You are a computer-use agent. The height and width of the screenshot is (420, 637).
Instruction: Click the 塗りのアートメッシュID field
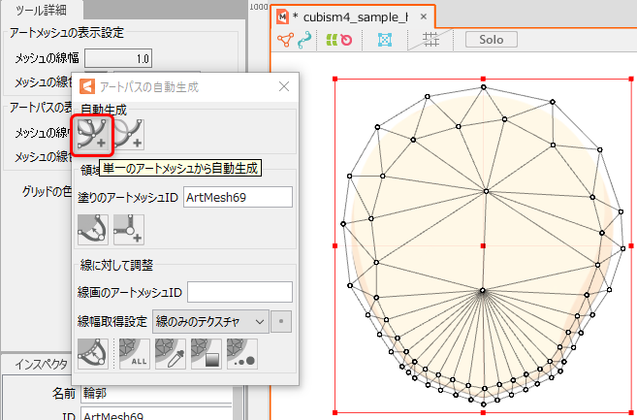[x=237, y=197]
